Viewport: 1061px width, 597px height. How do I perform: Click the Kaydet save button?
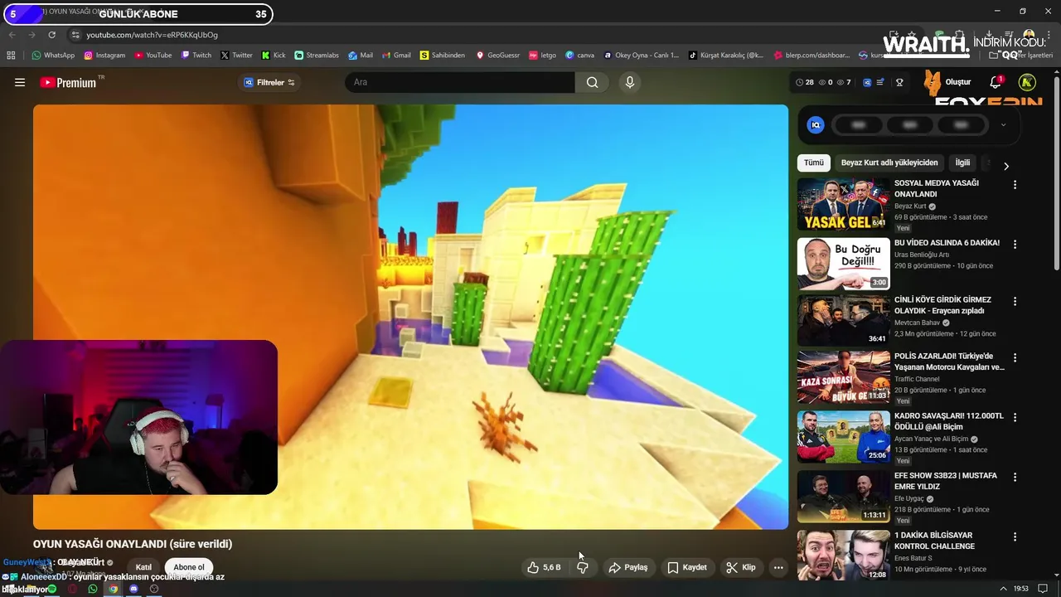click(687, 567)
